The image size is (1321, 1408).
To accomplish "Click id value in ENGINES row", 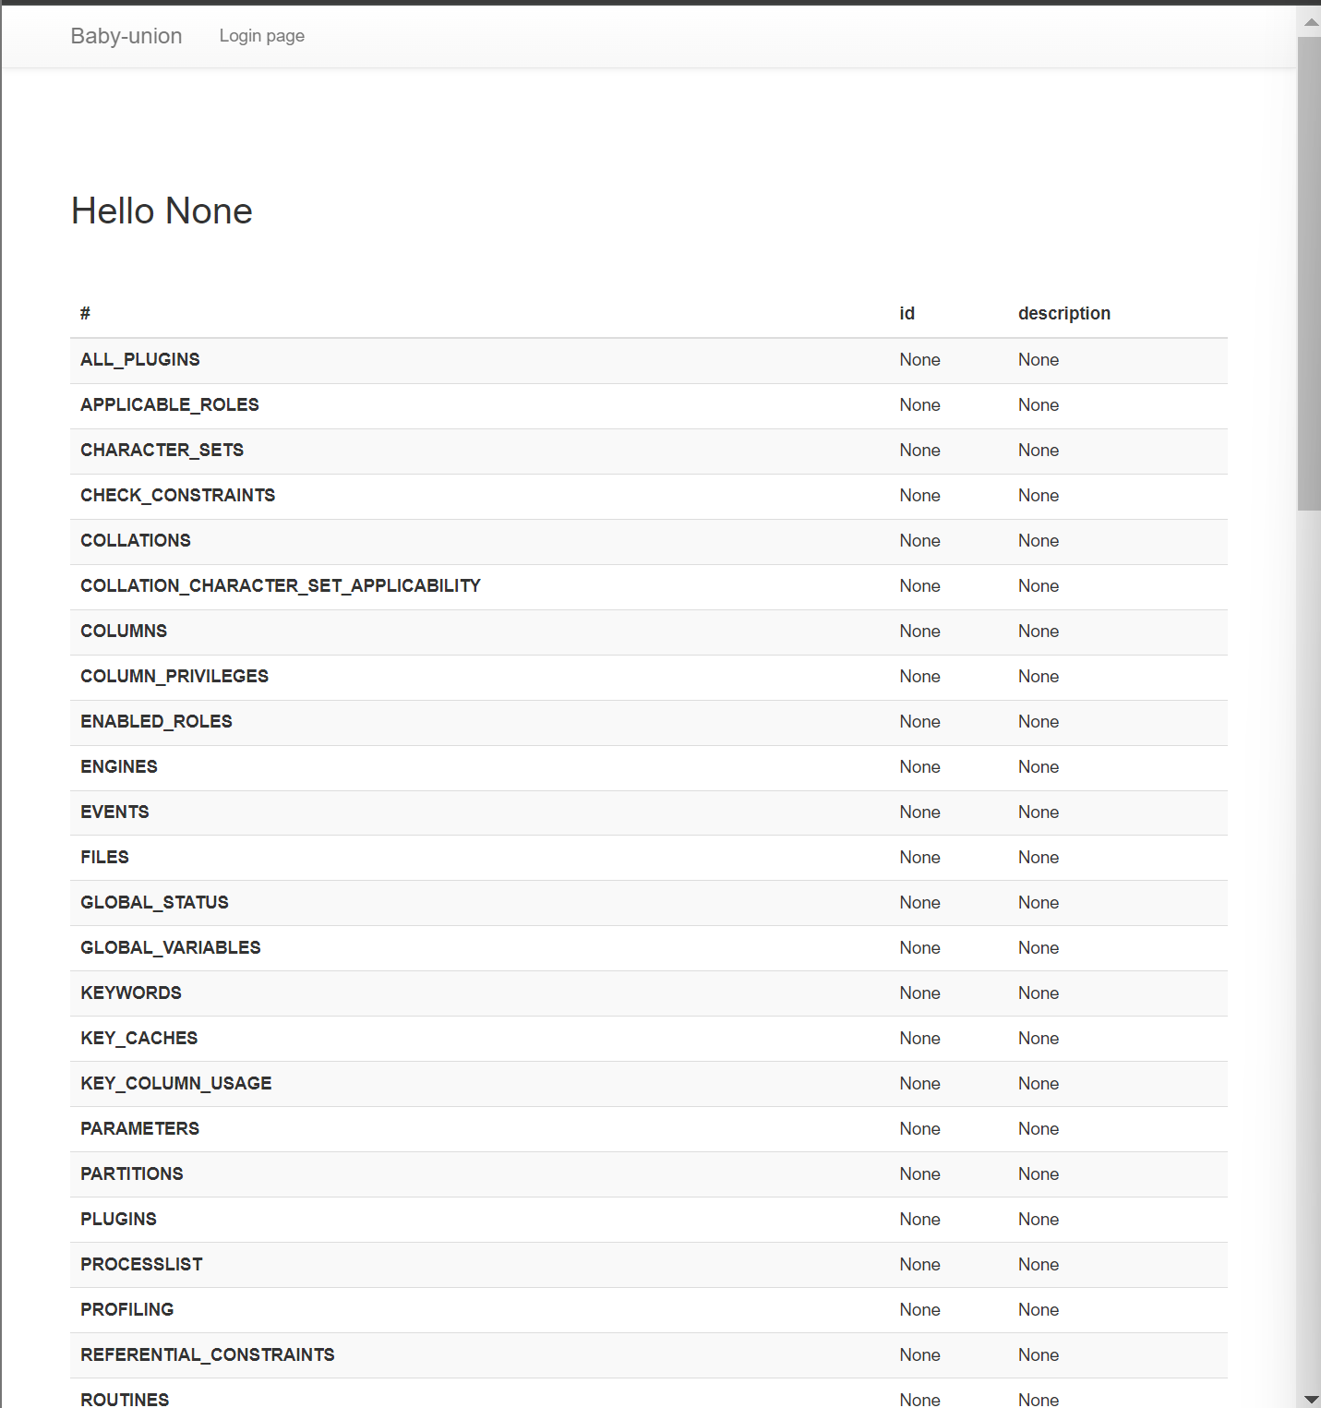I will pyautogui.click(x=920, y=767).
